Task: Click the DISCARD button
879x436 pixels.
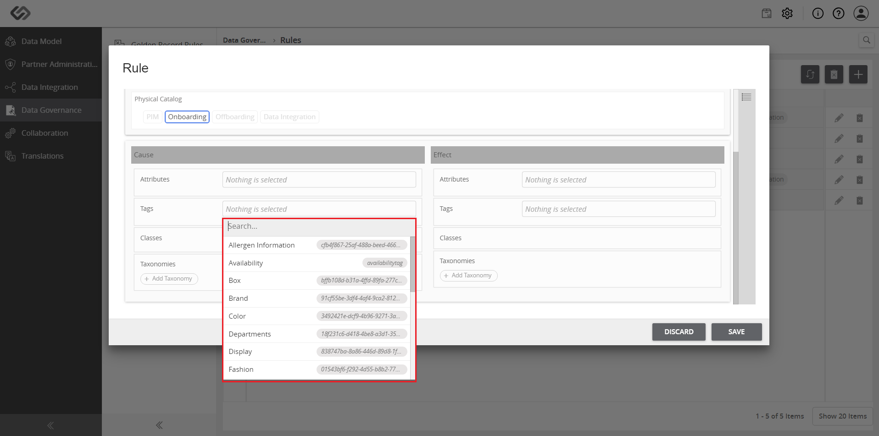Action: (x=679, y=332)
